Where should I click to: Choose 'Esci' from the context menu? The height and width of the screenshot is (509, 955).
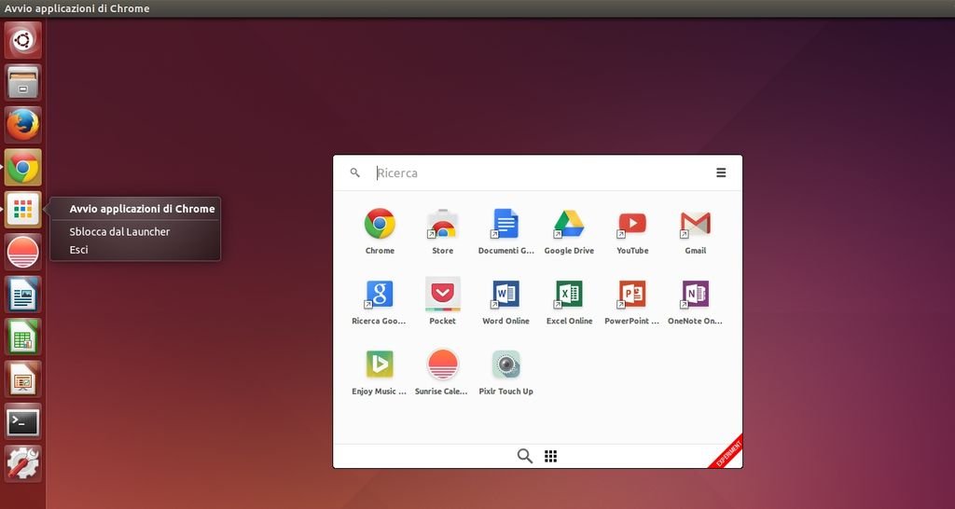tap(79, 250)
